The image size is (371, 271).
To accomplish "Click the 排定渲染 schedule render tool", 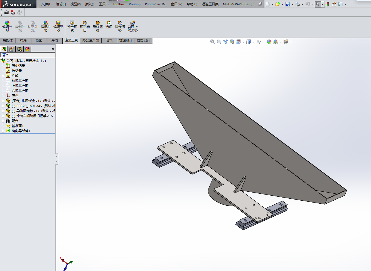I will click(120, 26).
